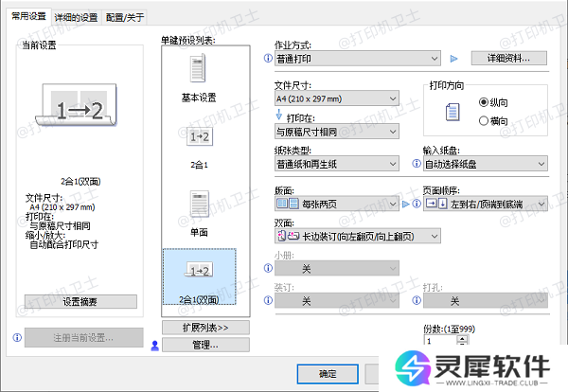Click the info icon beside 小册
Viewport: 568px width, 392px height.
click(x=268, y=268)
